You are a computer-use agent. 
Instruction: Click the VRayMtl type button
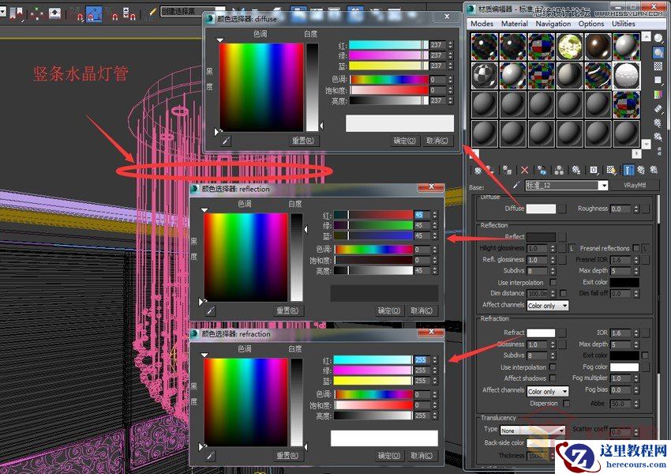tap(634, 186)
